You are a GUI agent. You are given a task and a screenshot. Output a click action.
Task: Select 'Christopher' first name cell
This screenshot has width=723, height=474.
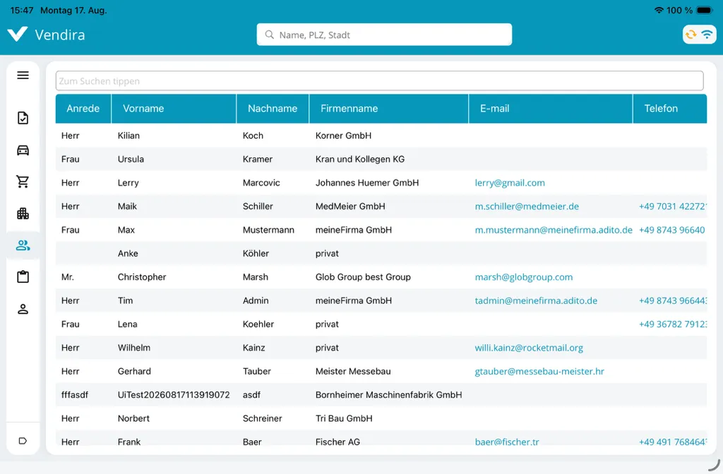pos(141,277)
